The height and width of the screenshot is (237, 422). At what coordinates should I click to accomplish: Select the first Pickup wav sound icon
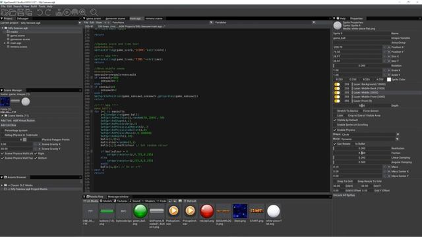pos(173,211)
